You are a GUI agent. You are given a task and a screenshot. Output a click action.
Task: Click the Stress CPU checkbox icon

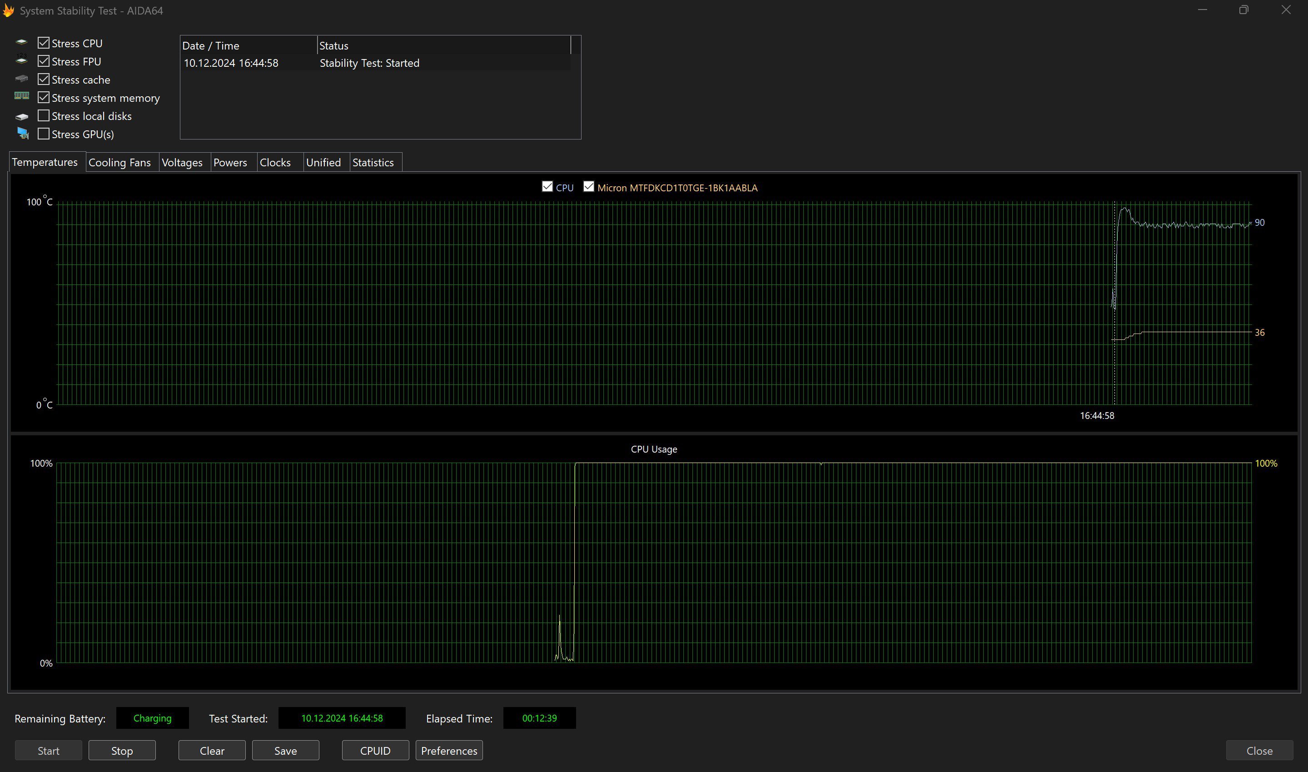43,42
